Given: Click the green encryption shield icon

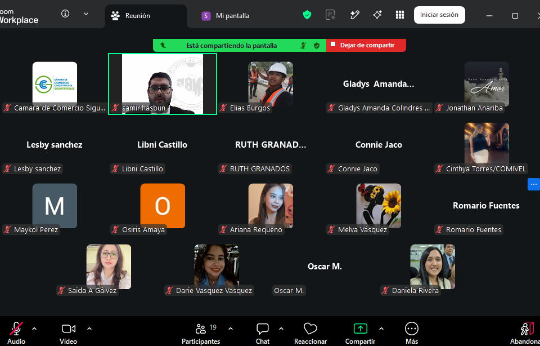Looking at the screenshot, I should 307,15.
